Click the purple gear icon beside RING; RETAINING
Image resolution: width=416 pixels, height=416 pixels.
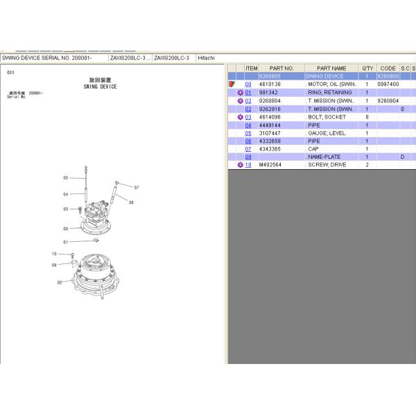pos(240,92)
